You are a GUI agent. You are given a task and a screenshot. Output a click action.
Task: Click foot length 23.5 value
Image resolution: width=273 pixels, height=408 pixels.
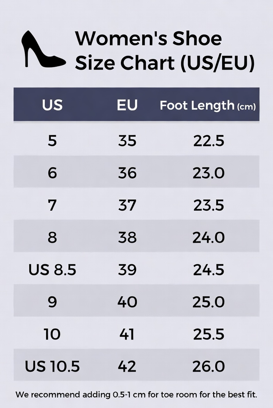[x=209, y=205]
